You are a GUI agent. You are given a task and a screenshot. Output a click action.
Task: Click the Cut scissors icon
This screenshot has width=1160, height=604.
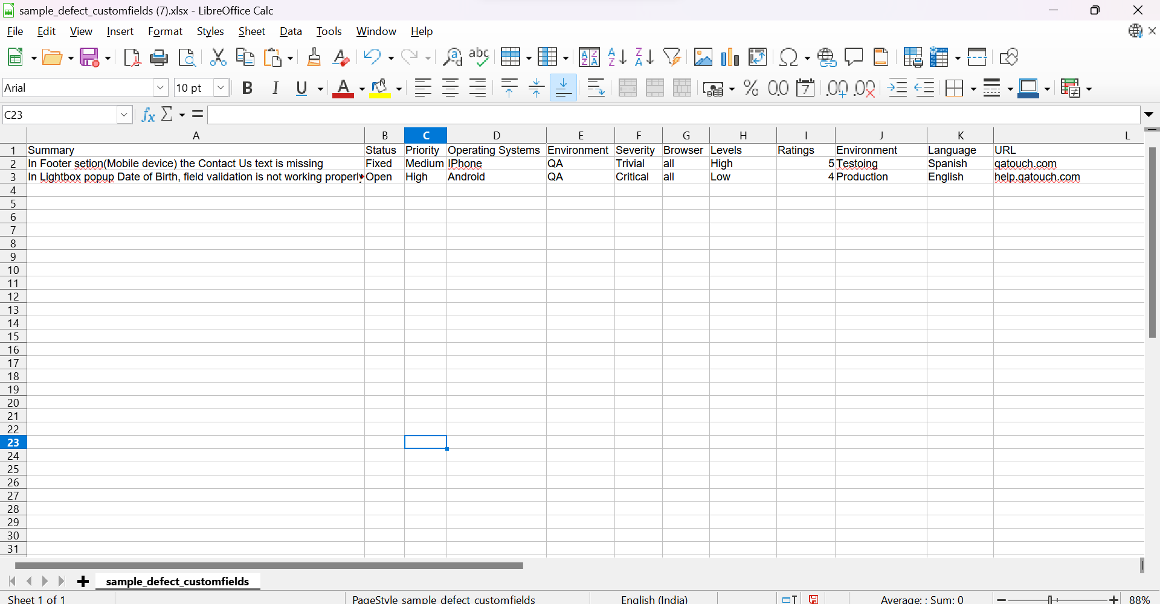point(218,57)
